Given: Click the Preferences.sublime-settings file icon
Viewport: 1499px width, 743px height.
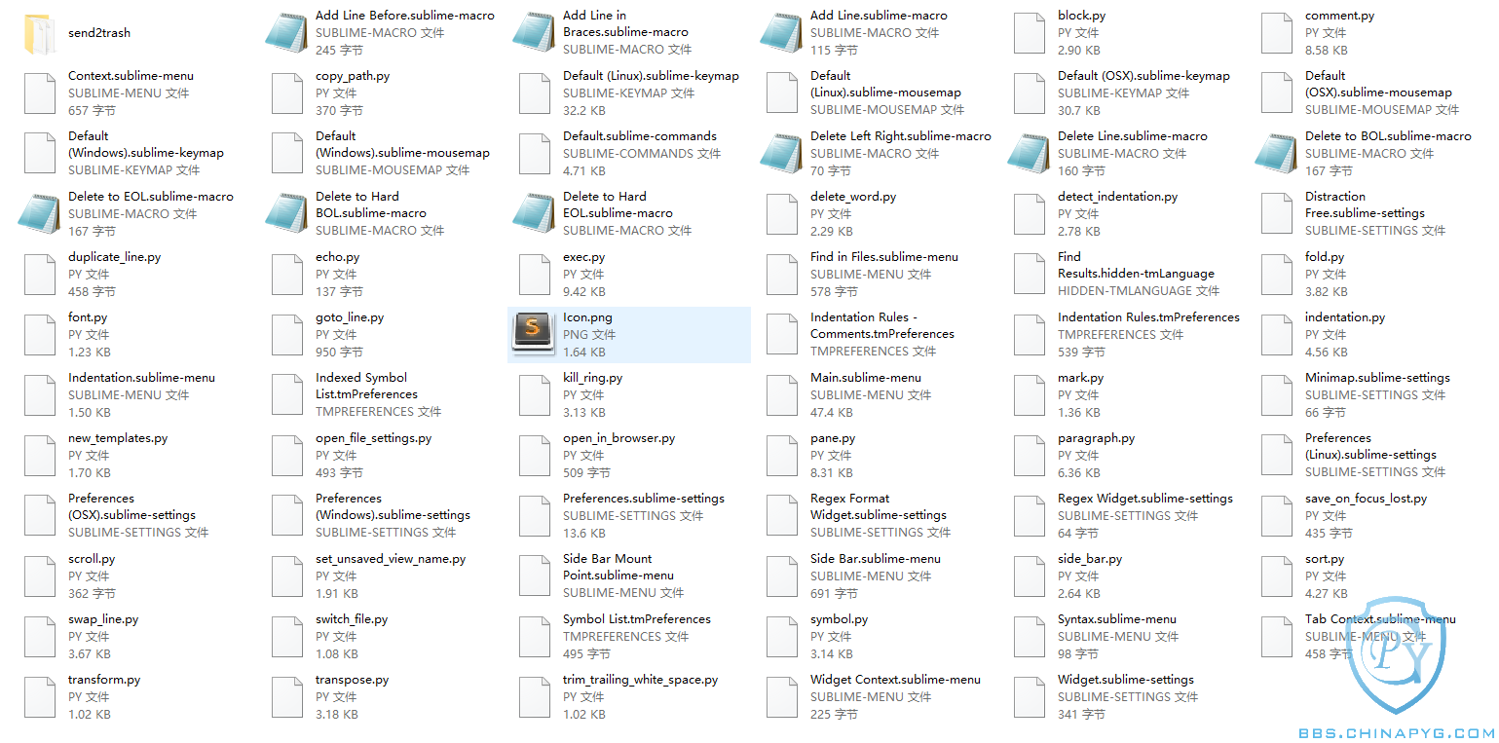Looking at the screenshot, I should [x=535, y=516].
